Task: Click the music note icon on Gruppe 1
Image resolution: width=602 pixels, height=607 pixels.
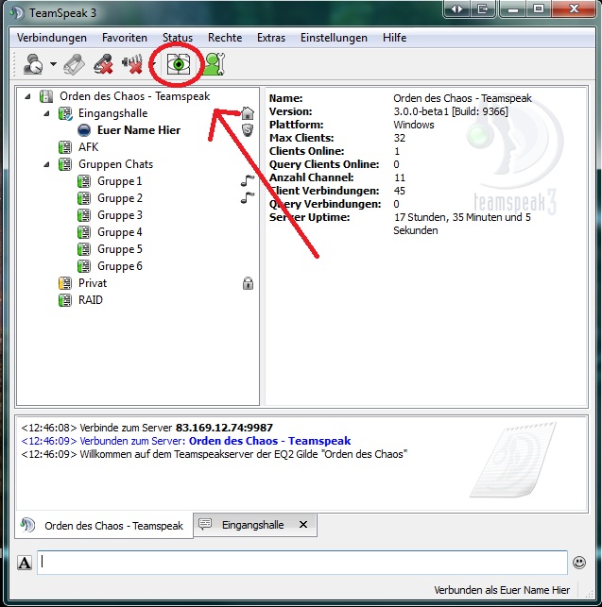Action: [248, 181]
